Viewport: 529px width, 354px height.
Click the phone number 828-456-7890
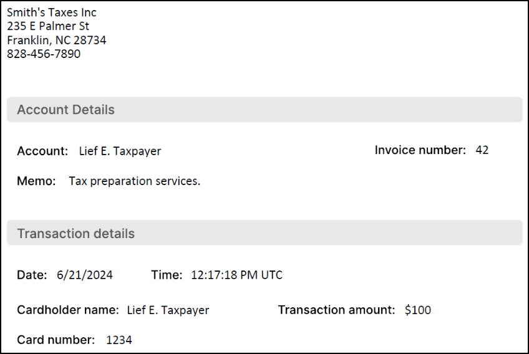coord(44,54)
